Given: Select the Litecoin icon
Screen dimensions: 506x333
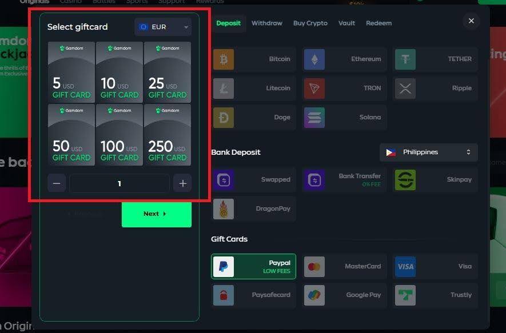Looking at the screenshot, I should [x=224, y=89].
